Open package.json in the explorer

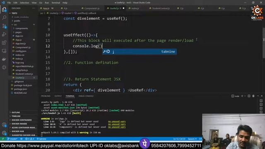pos(20,89)
